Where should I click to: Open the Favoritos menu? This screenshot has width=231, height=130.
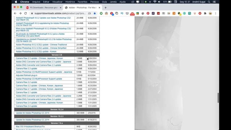(x=83, y=2)
